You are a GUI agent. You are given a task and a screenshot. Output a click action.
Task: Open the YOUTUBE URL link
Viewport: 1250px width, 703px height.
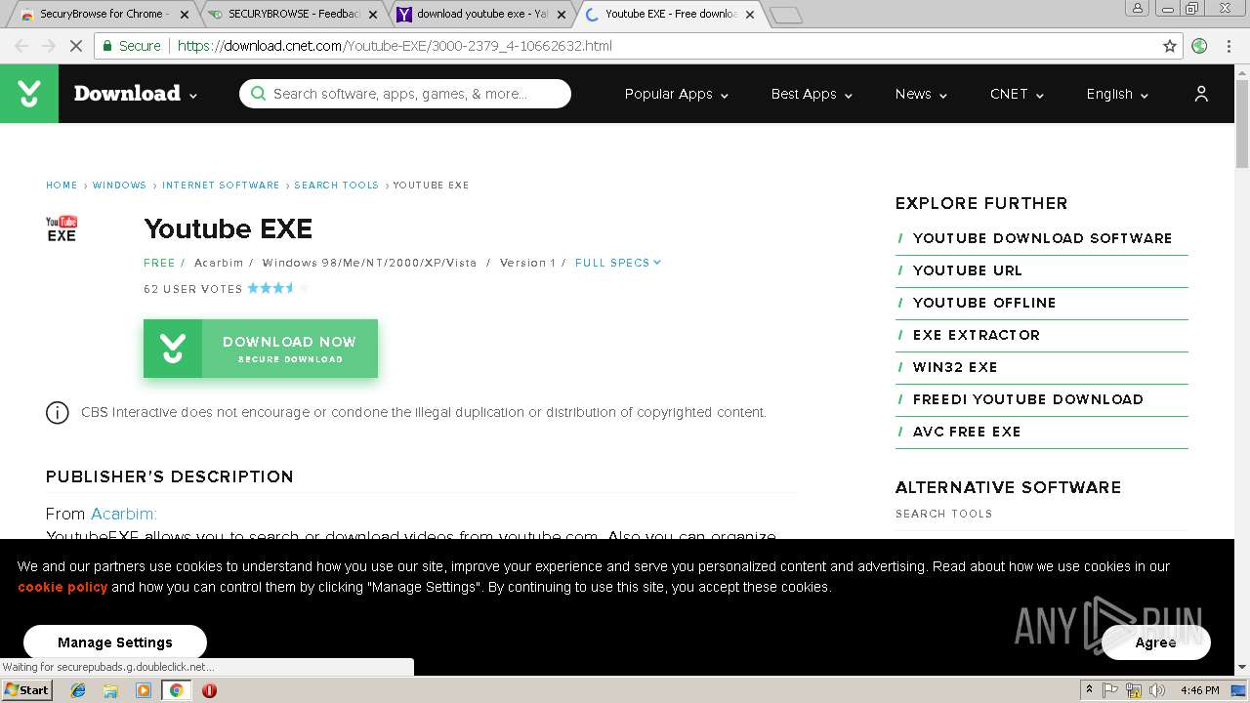click(x=967, y=270)
